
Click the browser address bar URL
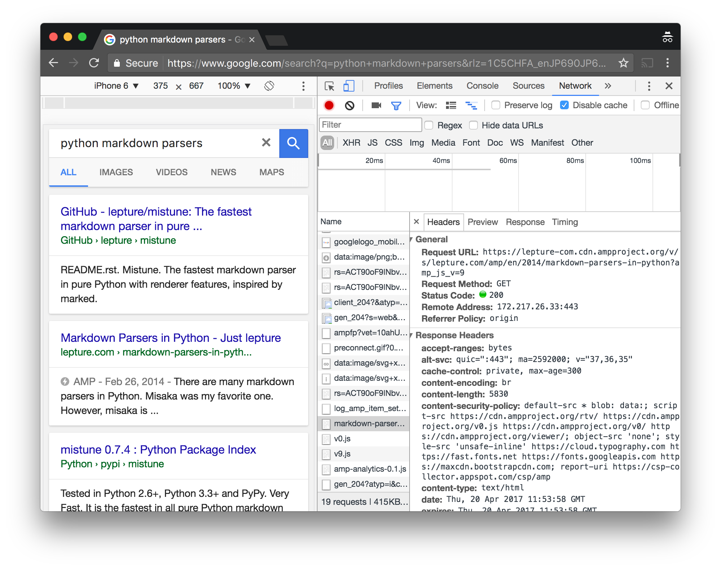[x=386, y=63]
